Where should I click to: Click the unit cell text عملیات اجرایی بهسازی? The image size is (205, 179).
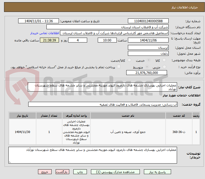[76, 132]
